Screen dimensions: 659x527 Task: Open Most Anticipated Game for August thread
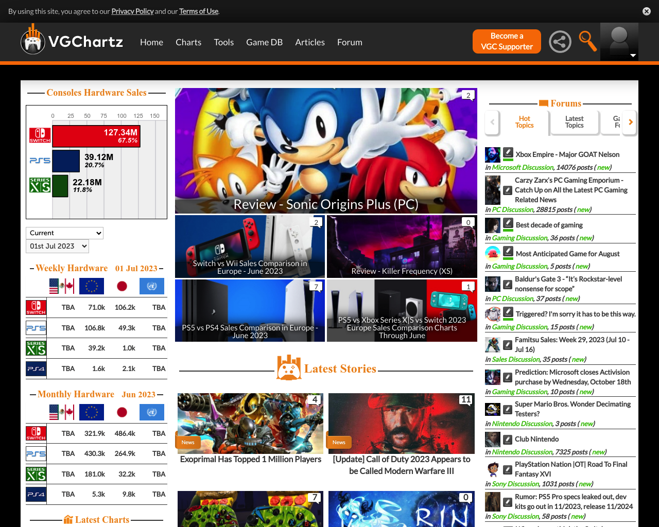[567, 254]
